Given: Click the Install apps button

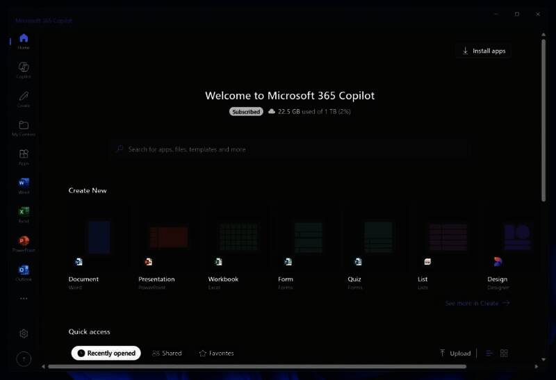Looking at the screenshot, I should point(484,51).
